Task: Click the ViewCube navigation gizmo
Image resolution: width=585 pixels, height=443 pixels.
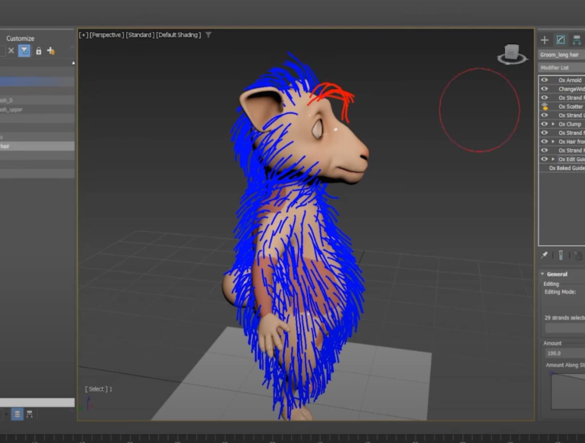Action: click(512, 53)
